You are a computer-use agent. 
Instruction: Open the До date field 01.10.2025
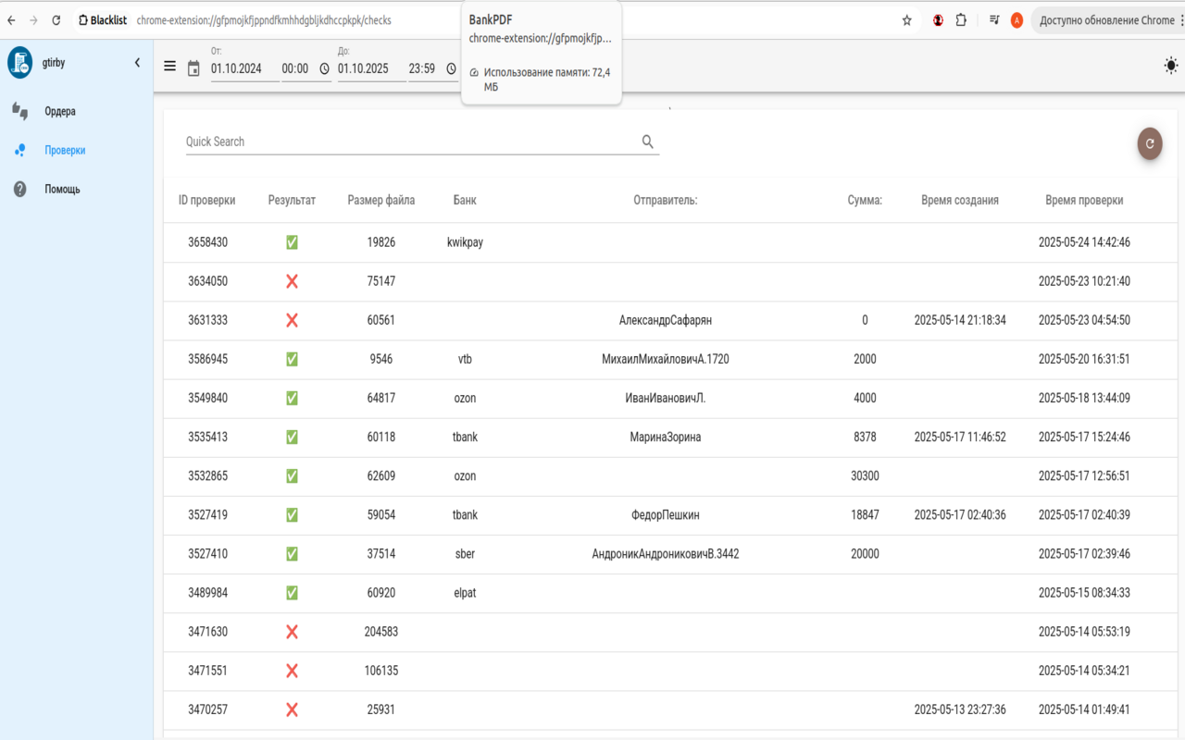click(369, 68)
